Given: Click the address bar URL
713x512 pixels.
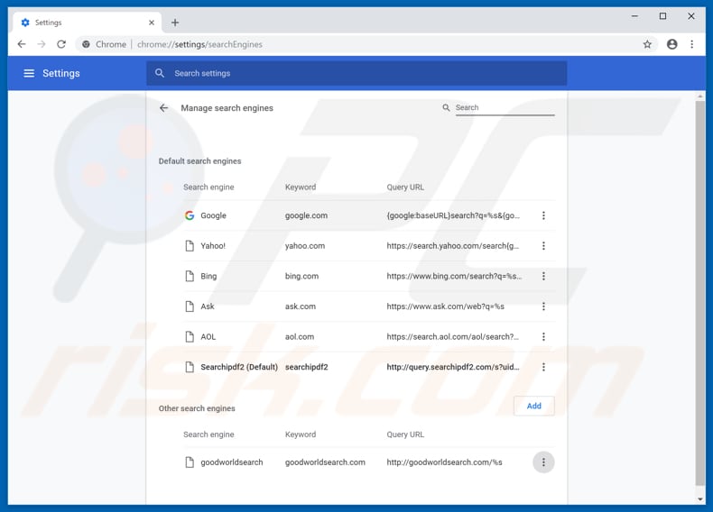Looking at the screenshot, I should click(x=199, y=44).
